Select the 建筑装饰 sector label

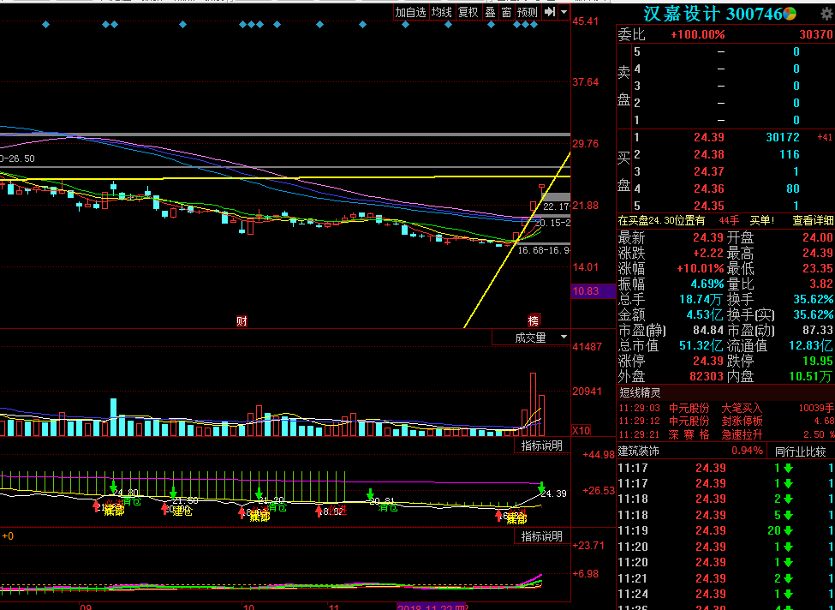(x=641, y=451)
